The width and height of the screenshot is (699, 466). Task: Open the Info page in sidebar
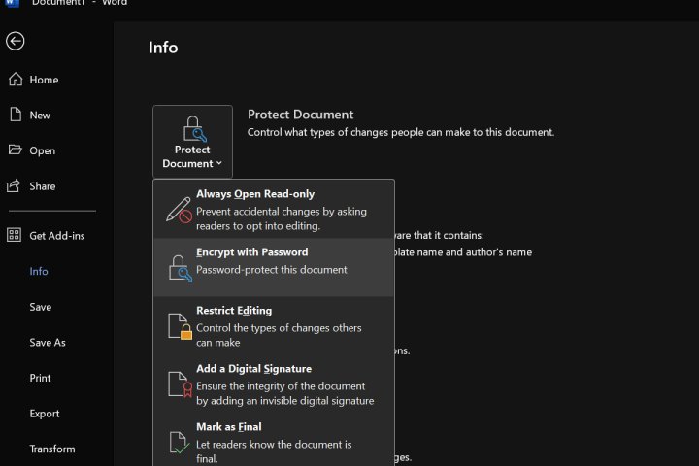click(x=39, y=272)
